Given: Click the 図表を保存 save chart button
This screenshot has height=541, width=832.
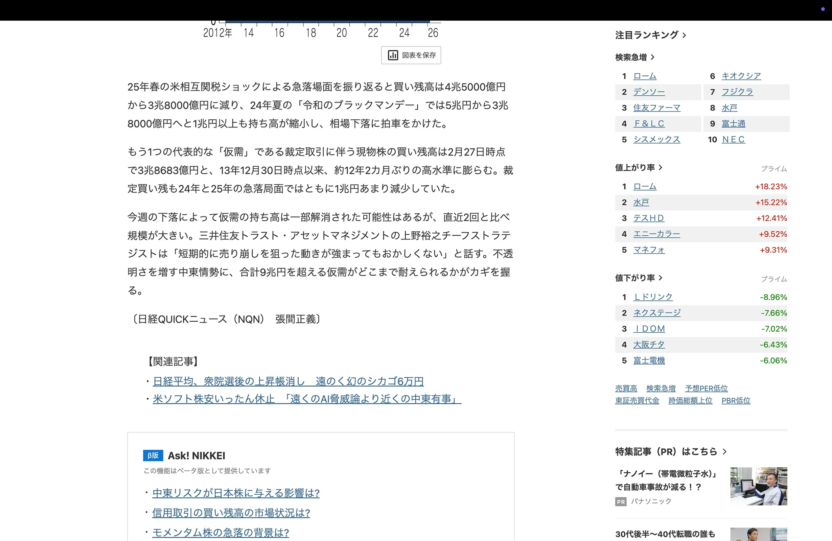Looking at the screenshot, I should [x=411, y=55].
